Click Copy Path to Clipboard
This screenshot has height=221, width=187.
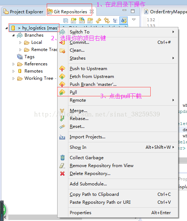118,194
